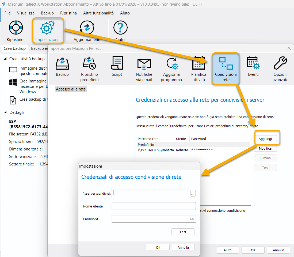Select Accesso alla rete side item

click(71, 89)
